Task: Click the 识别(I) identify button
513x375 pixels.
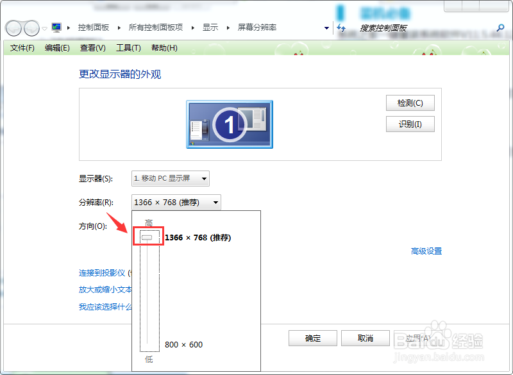Action: (410, 124)
